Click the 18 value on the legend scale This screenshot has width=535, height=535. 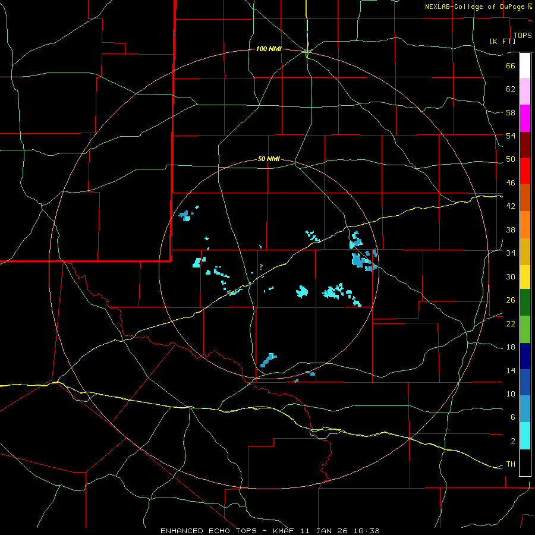[x=511, y=347]
